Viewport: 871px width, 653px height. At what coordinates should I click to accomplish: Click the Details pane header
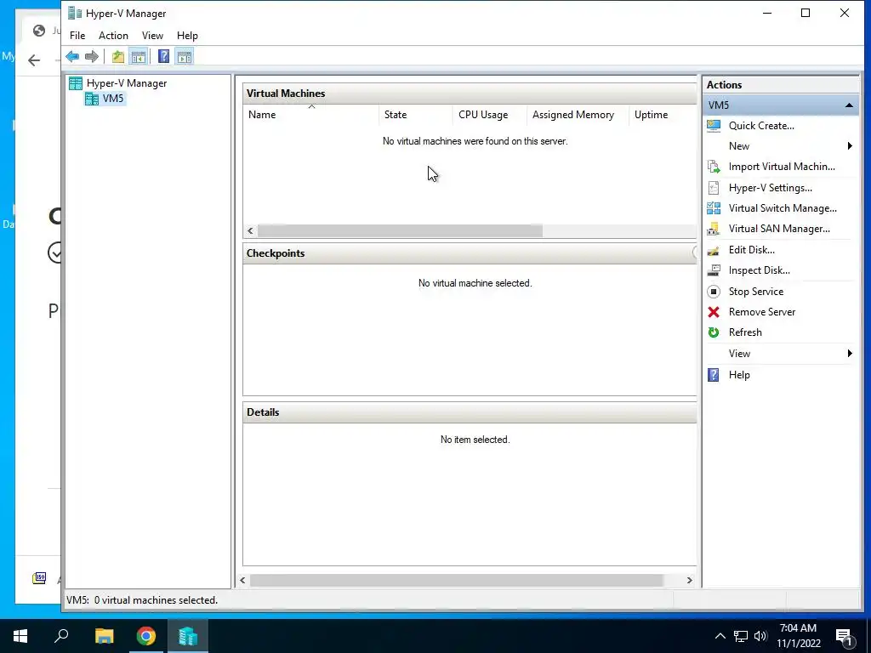pos(470,412)
